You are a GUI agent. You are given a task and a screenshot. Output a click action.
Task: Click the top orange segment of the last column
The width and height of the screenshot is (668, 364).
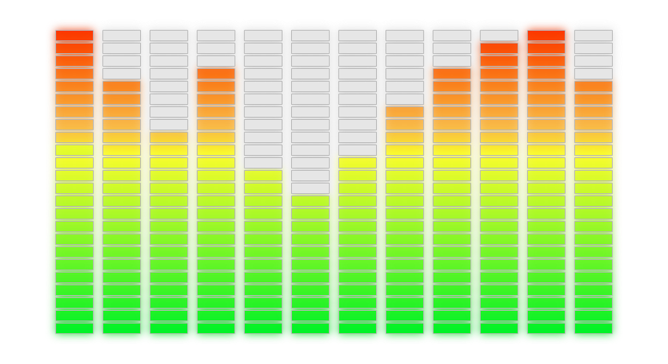click(x=592, y=86)
